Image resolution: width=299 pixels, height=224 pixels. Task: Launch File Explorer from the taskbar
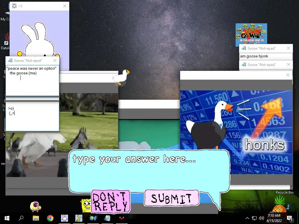tap(36, 218)
